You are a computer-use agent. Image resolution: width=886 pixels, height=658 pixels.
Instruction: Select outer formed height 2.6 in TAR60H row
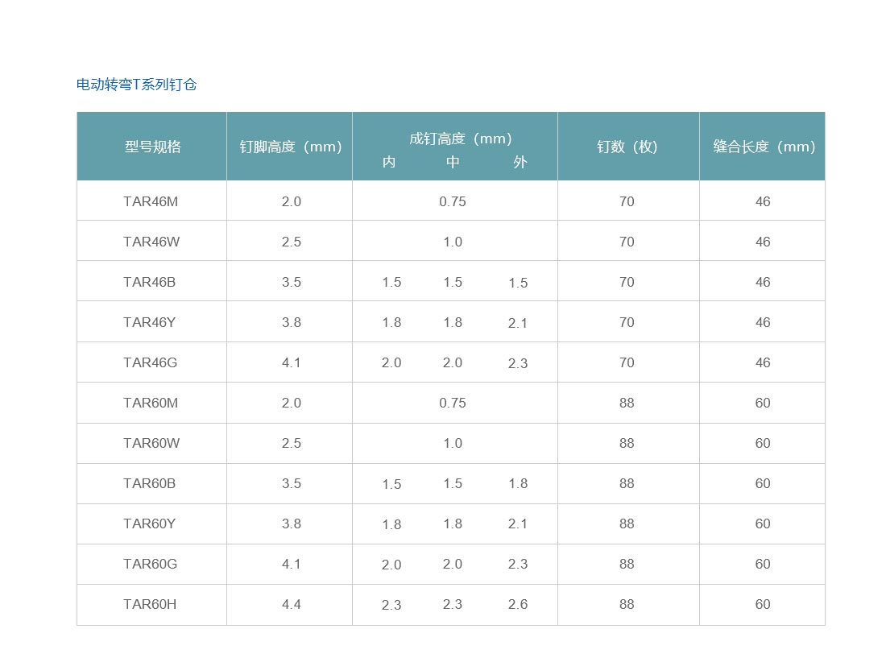pyautogui.click(x=518, y=604)
